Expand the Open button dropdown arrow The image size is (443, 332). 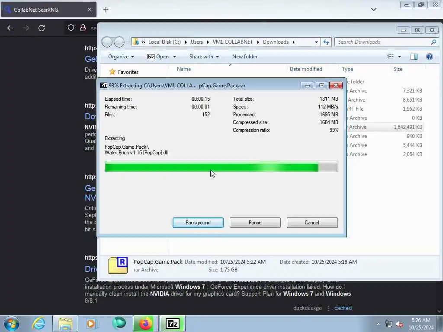(x=175, y=57)
